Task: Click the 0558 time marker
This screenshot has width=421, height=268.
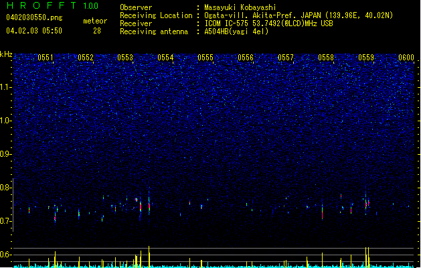Action: [x=326, y=58]
